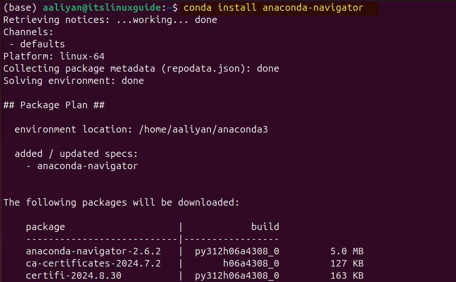Click the anaconda-navigator-2.6.2 package row
The height and width of the screenshot is (282, 456).
coord(194,251)
